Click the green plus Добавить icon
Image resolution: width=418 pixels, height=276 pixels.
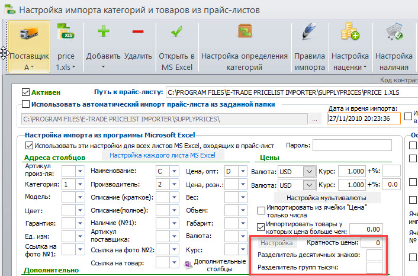click(x=104, y=31)
